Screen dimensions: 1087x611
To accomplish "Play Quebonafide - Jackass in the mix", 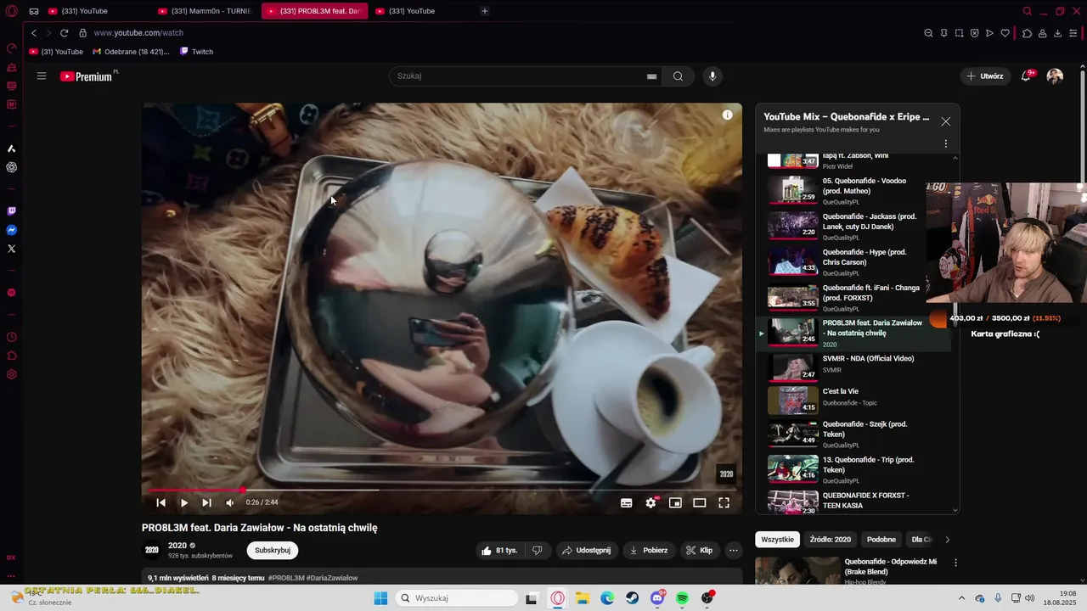I will [858, 226].
